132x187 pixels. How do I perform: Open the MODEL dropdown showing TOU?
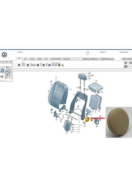[x=25, y=65]
